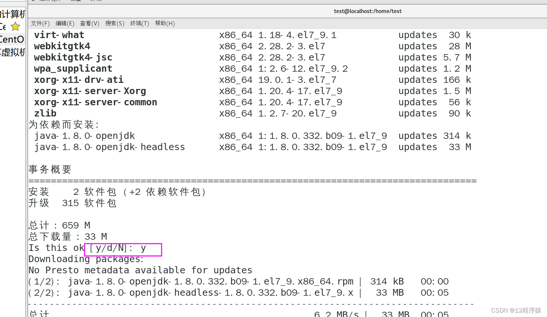
Task: Select package name xorg-x11-server-Xorg
Action: tap(90, 91)
